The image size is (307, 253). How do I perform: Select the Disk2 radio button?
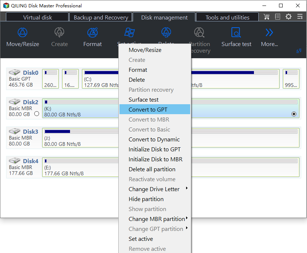coord(36,114)
